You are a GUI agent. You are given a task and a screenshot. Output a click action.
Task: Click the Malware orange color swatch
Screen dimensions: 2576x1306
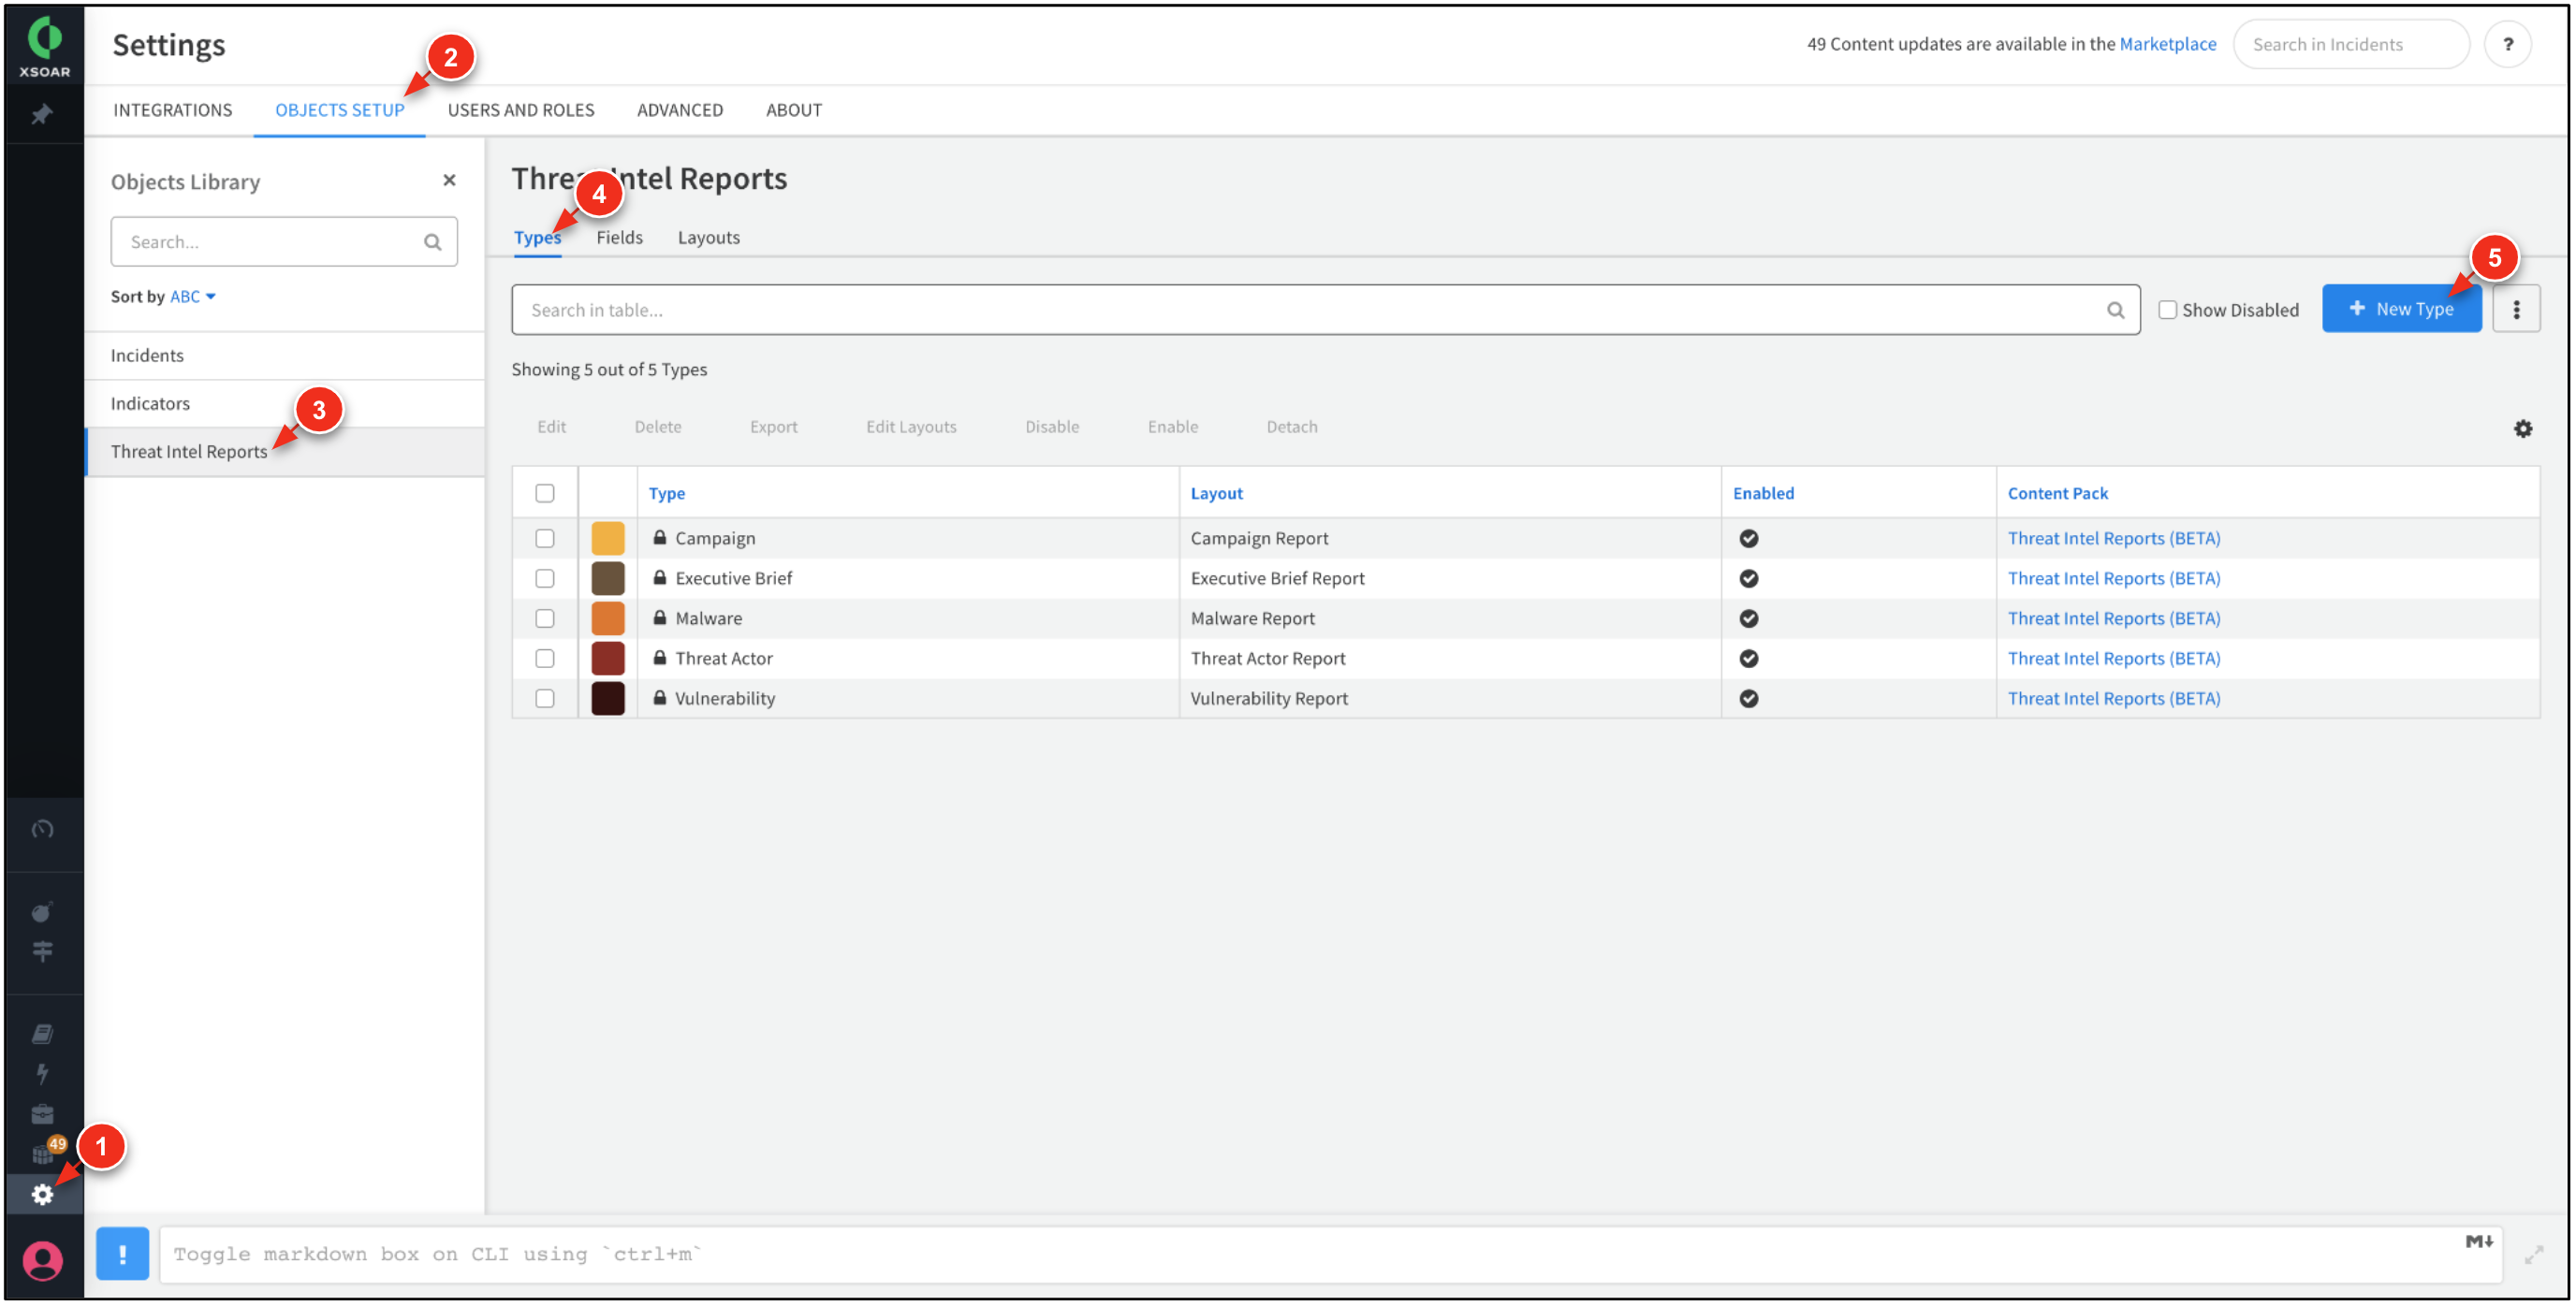(608, 618)
